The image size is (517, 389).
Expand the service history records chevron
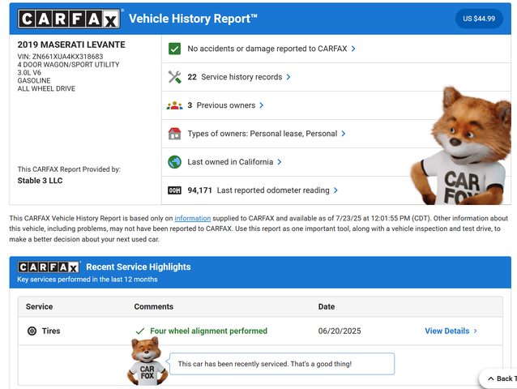pos(288,77)
